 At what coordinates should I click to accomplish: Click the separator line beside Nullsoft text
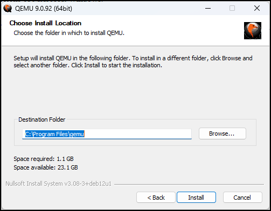pyautogui.click(x=189, y=184)
